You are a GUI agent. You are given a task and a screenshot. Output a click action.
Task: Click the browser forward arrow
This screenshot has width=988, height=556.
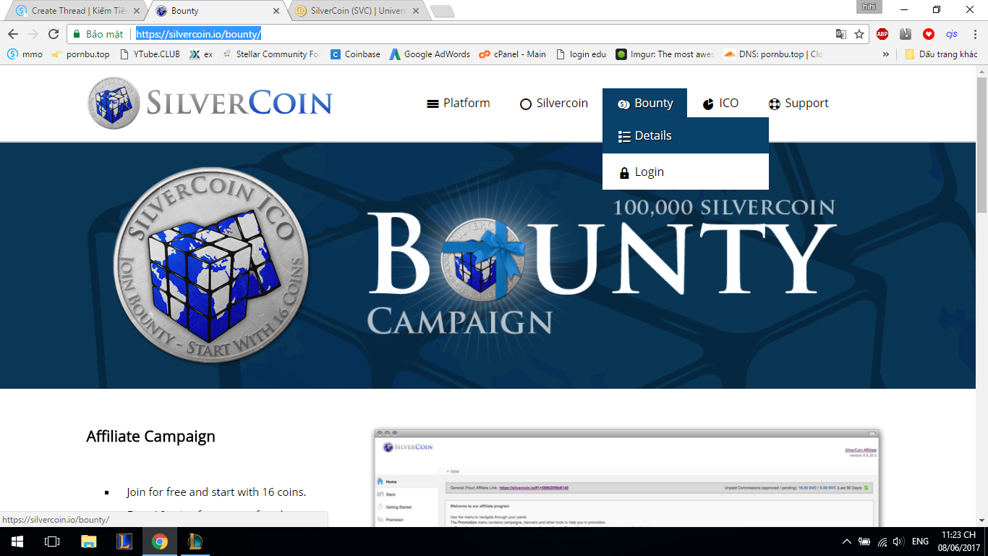tap(33, 34)
